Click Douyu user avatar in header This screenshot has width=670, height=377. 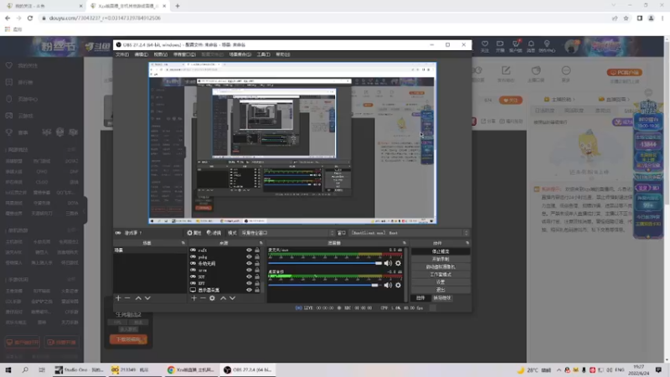[571, 46]
